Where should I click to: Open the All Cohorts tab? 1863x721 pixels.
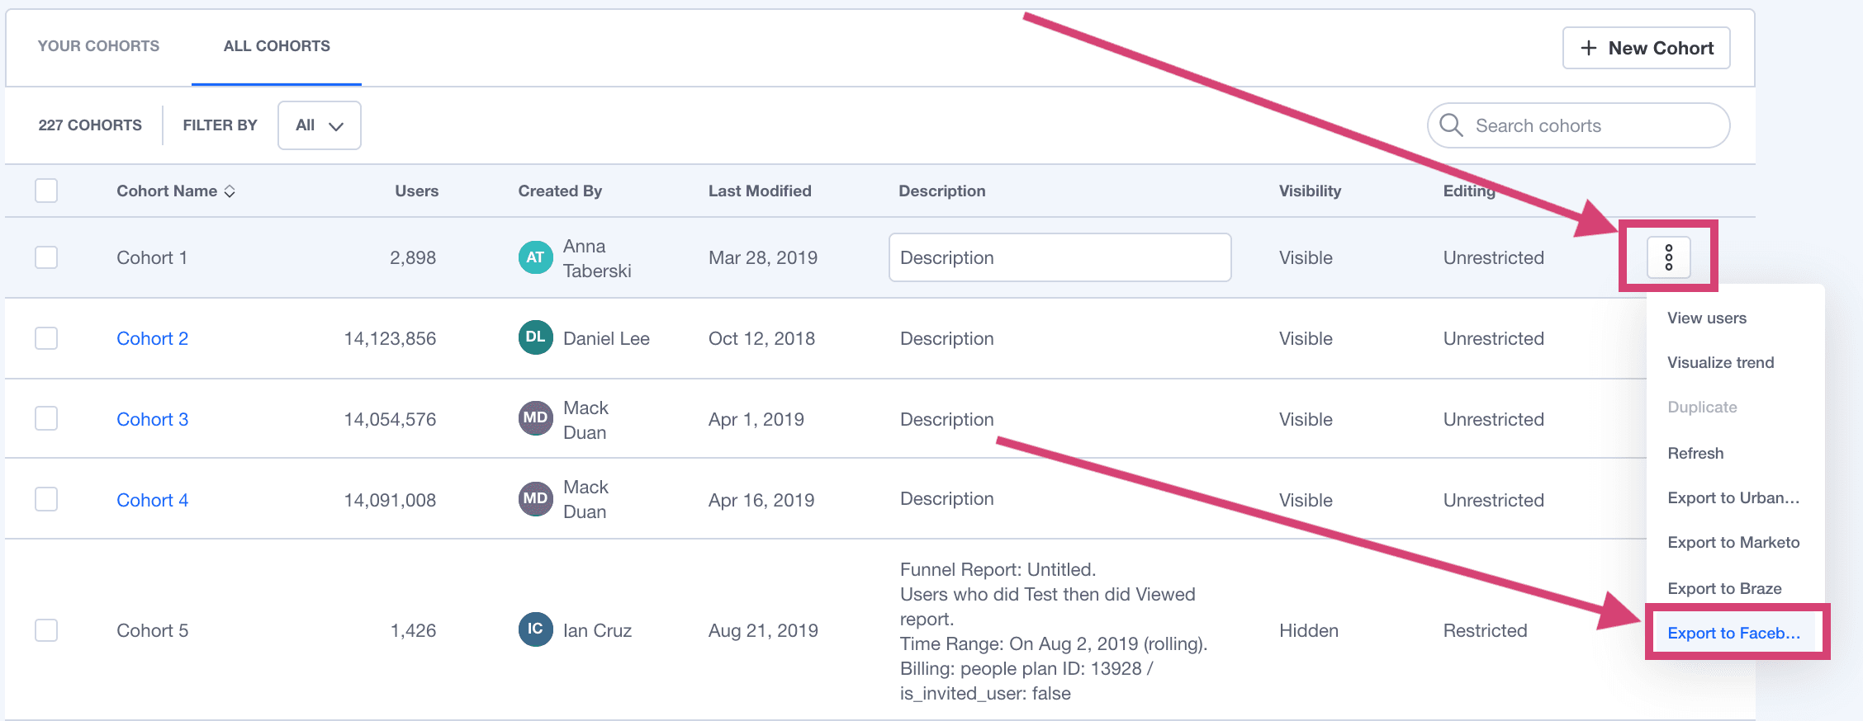point(277,46)
